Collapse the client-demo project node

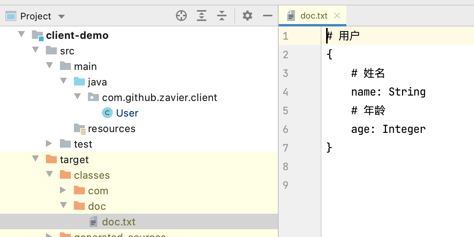(21, 35)
